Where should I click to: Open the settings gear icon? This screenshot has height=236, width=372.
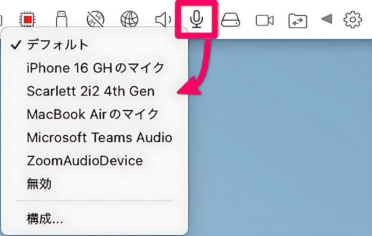coord(352,19)
